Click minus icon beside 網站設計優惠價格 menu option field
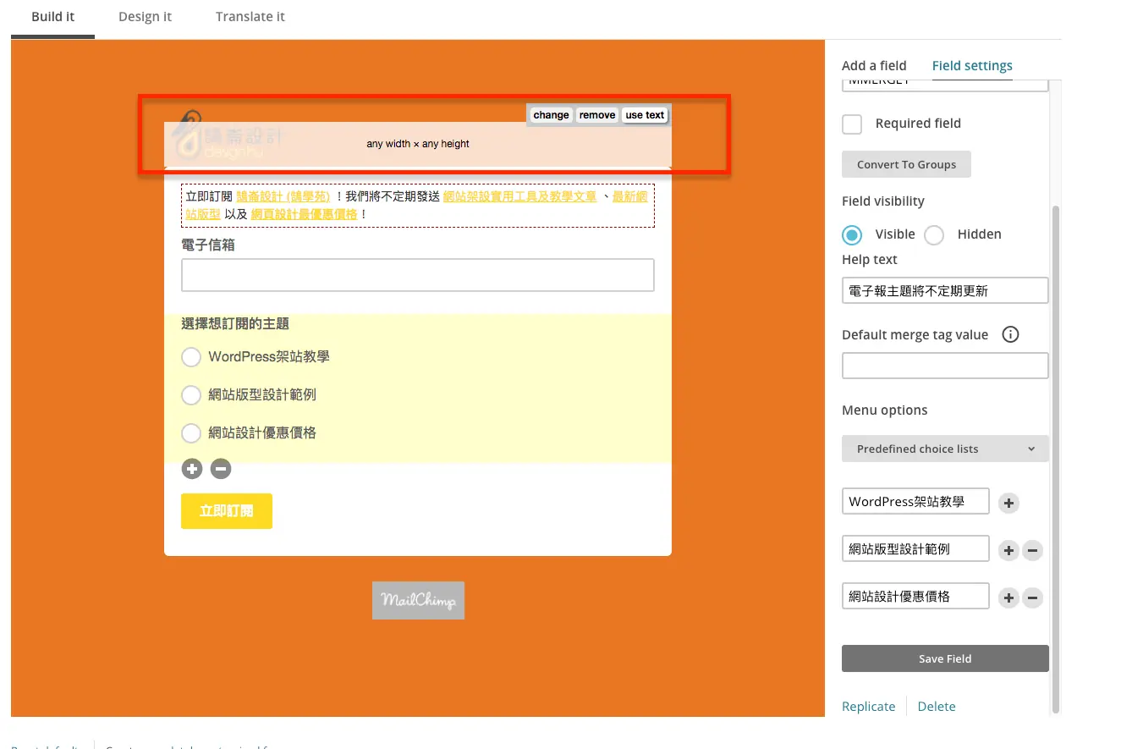The image size is (1121, 749). [1032, 598]
